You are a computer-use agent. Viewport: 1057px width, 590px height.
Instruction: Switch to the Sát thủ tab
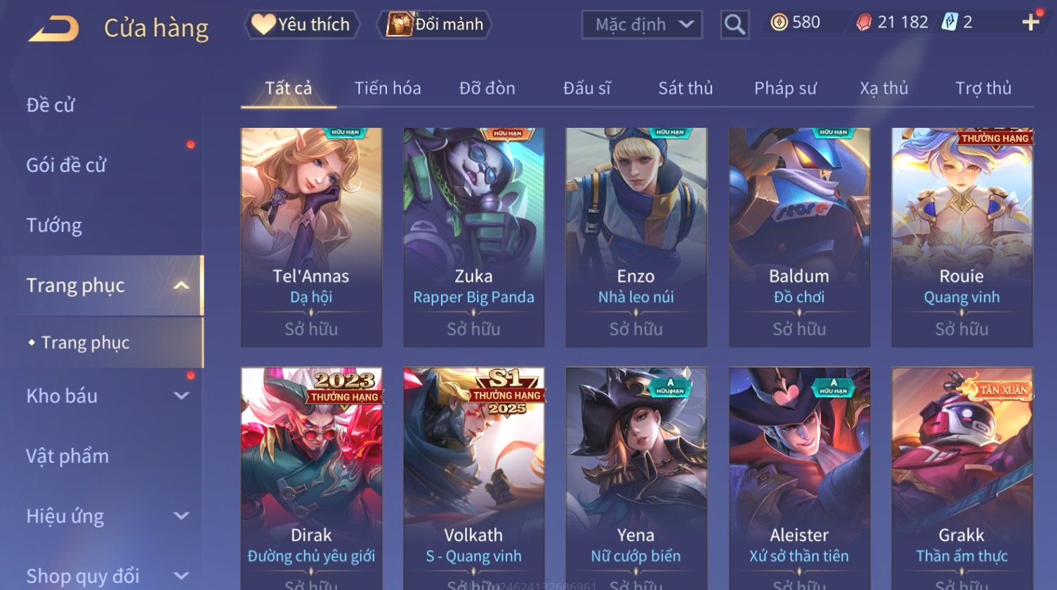pos(685,88)
